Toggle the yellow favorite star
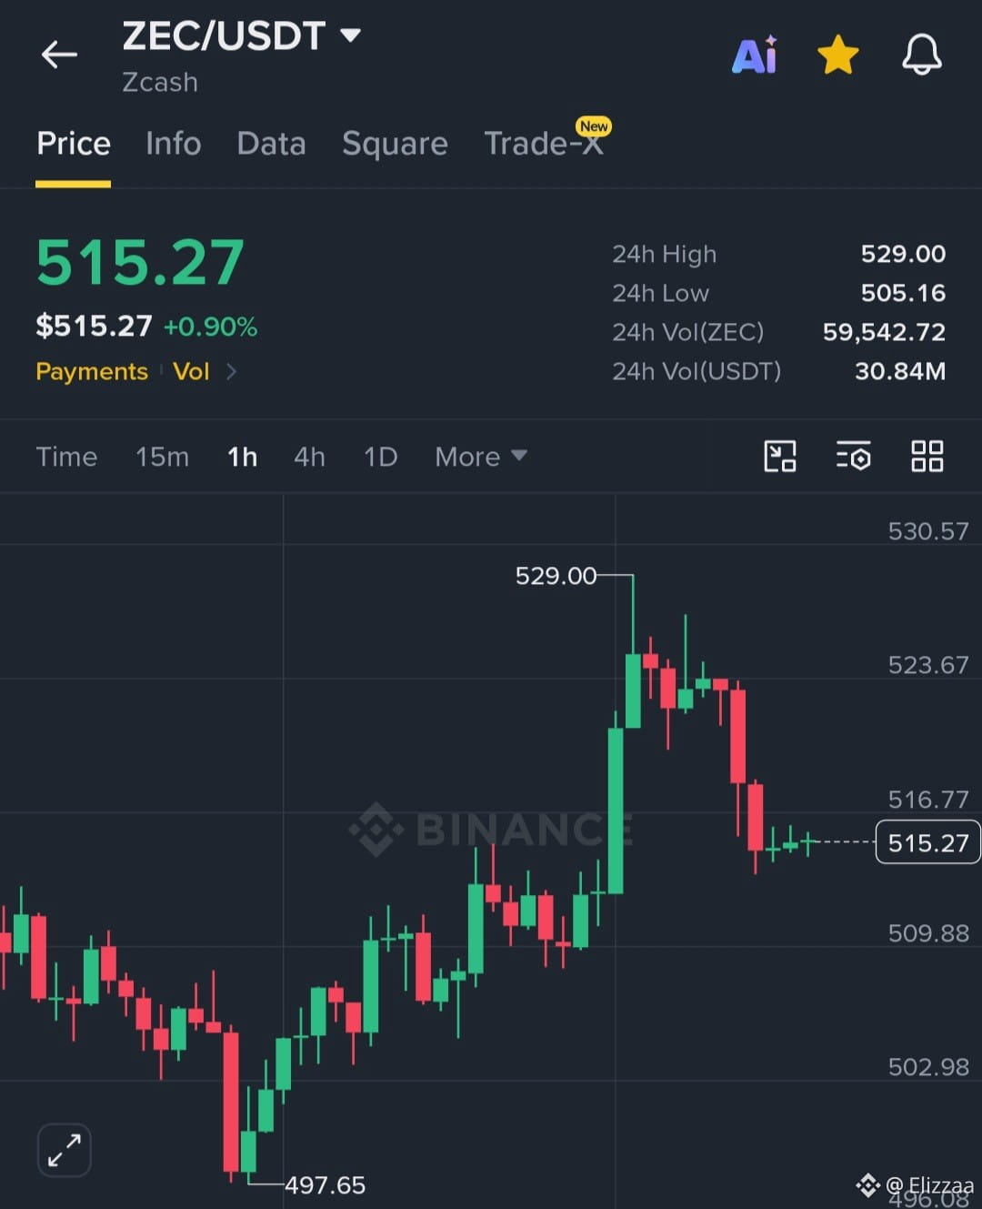This screenshot has width=982, height=1209. (838, 55)
